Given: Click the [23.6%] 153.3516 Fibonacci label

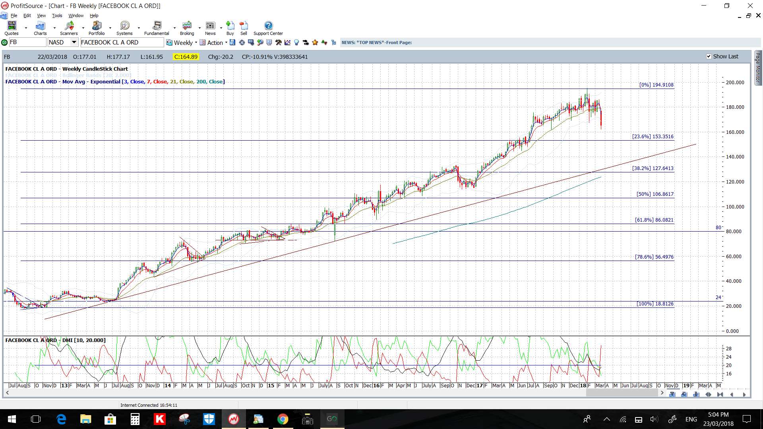Looking at the screenshot, I should pyautogui.click(x=653, y=136).
